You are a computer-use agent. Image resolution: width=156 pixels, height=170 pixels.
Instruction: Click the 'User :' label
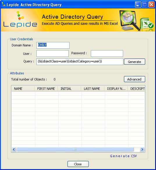click(x=27, y=54)
